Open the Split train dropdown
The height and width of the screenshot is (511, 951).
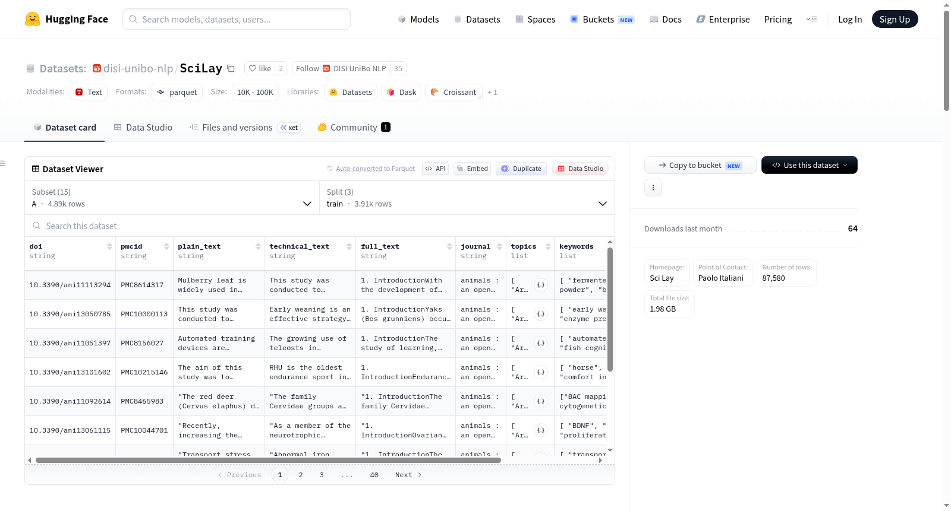[x=467, y=198]
